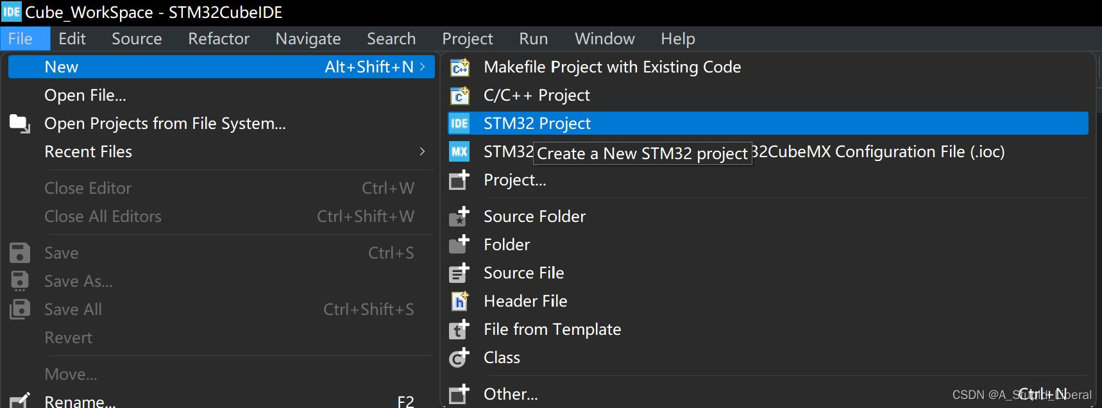The height and width of the screenshot is (408, 1102).
Task: Open the Source menu
Action: point(137,38)
